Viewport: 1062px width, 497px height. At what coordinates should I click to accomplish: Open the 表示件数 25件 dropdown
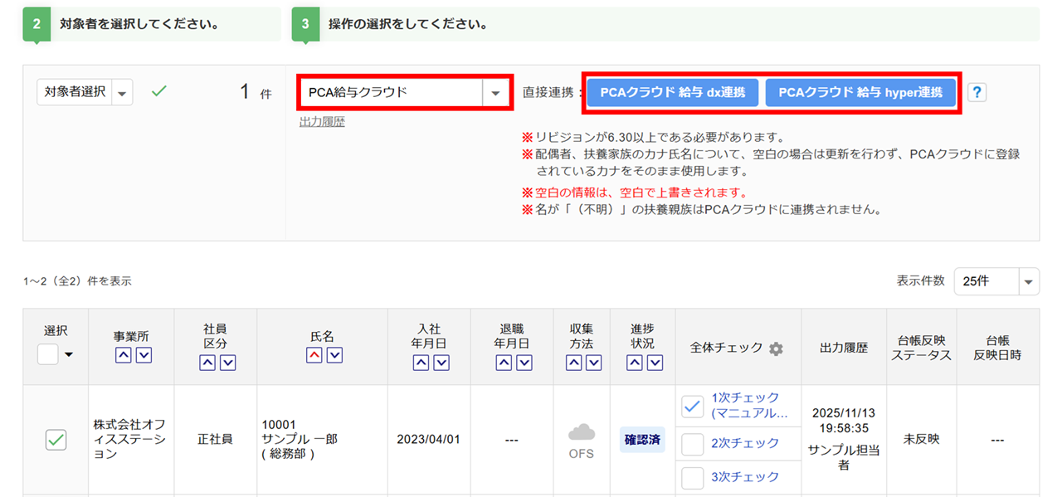point(1029,281)
